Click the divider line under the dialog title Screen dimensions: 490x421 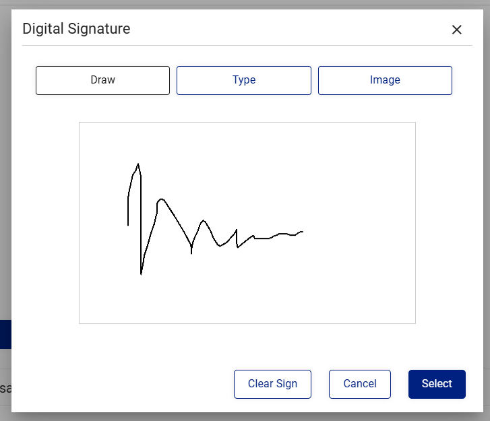[247, 46]
